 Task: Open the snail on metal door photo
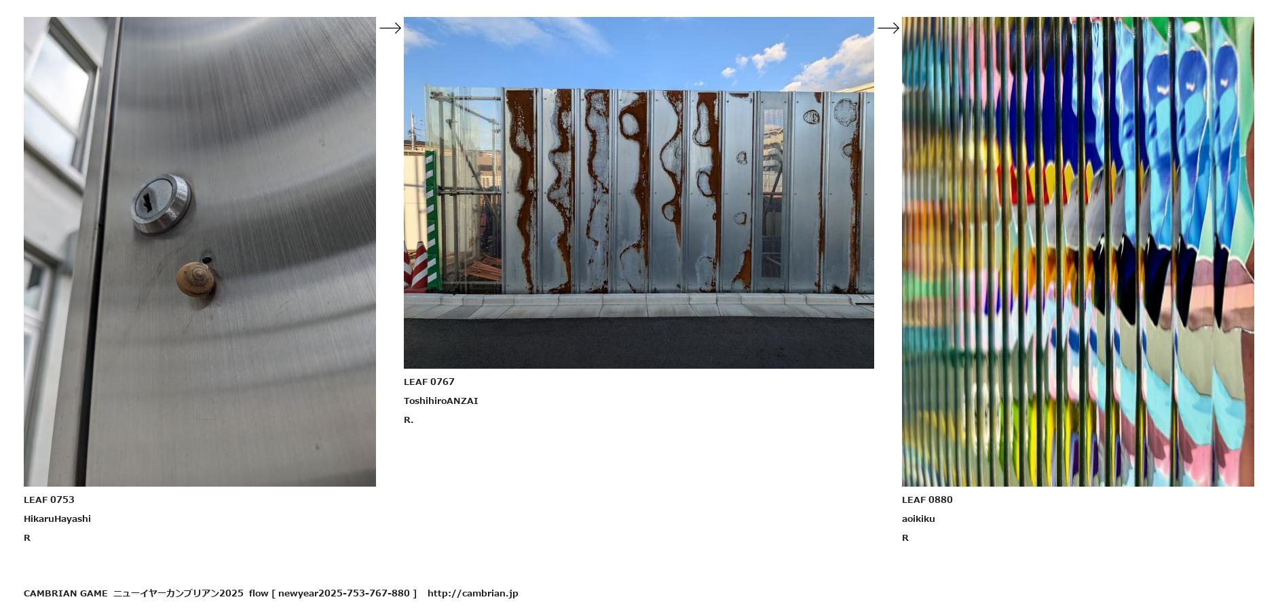tap(200, 251)
